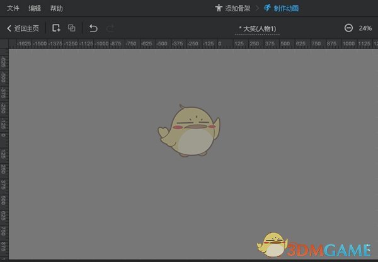Click the zoom out minus icon

[x=348, y=28]
